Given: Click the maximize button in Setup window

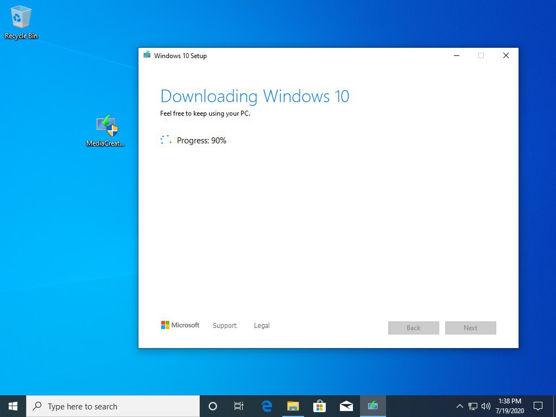Looking at the screenshot, I should (481, 55).
